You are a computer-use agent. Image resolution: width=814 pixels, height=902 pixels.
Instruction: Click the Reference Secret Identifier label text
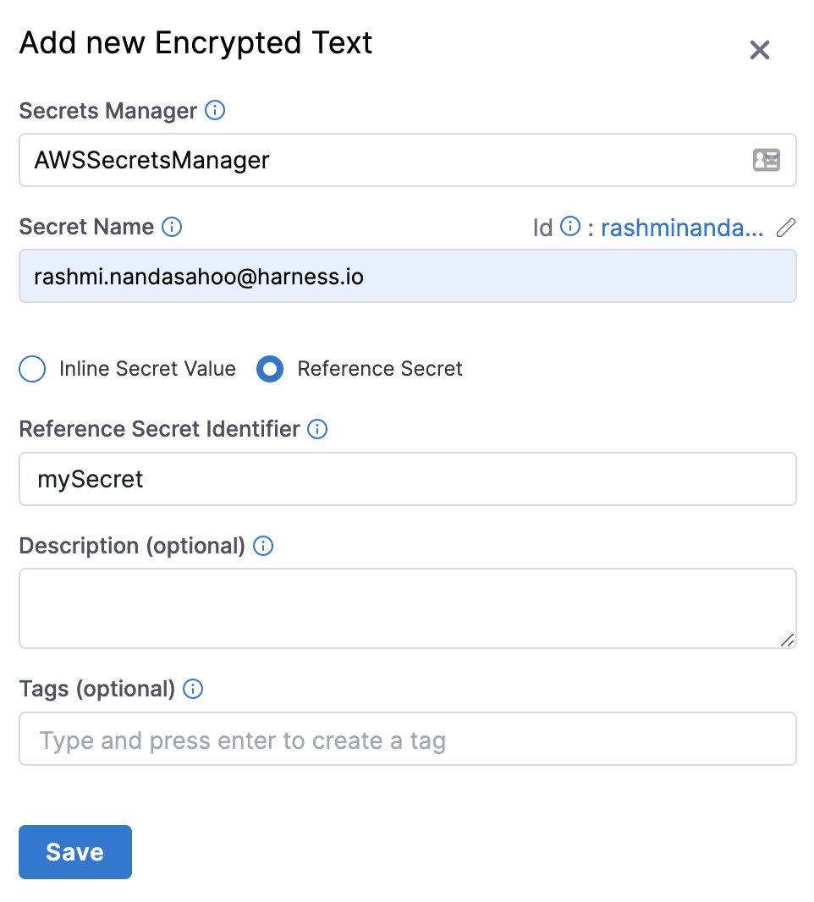pyautogui.click(x=159, y=429)
